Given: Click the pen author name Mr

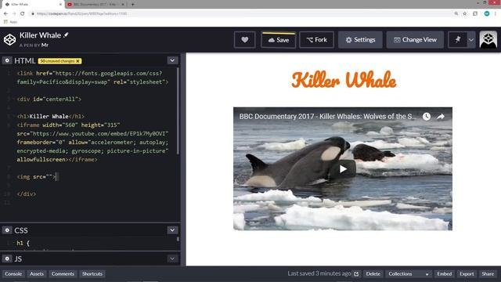Looking at the screenshot, I should [45, 45].
